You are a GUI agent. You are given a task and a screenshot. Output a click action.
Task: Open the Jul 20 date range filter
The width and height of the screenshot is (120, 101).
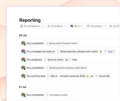(x=114, y=26)
